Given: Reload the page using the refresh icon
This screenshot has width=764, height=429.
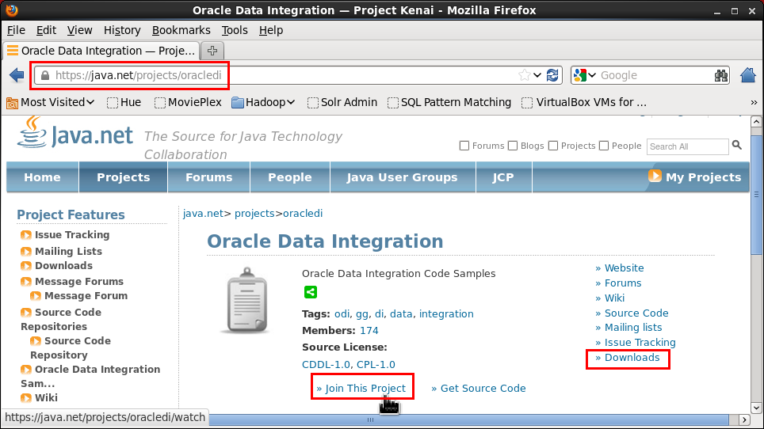Looking at the screenshot, I should click(x=552, y=75).
